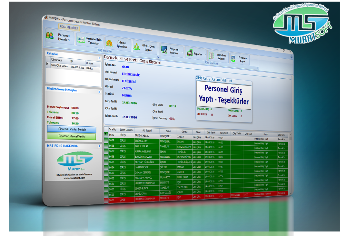This screenshot has height=236, width=347.
Task: Open Program Ayarları dropdown arrow
Action: point(182,52)
